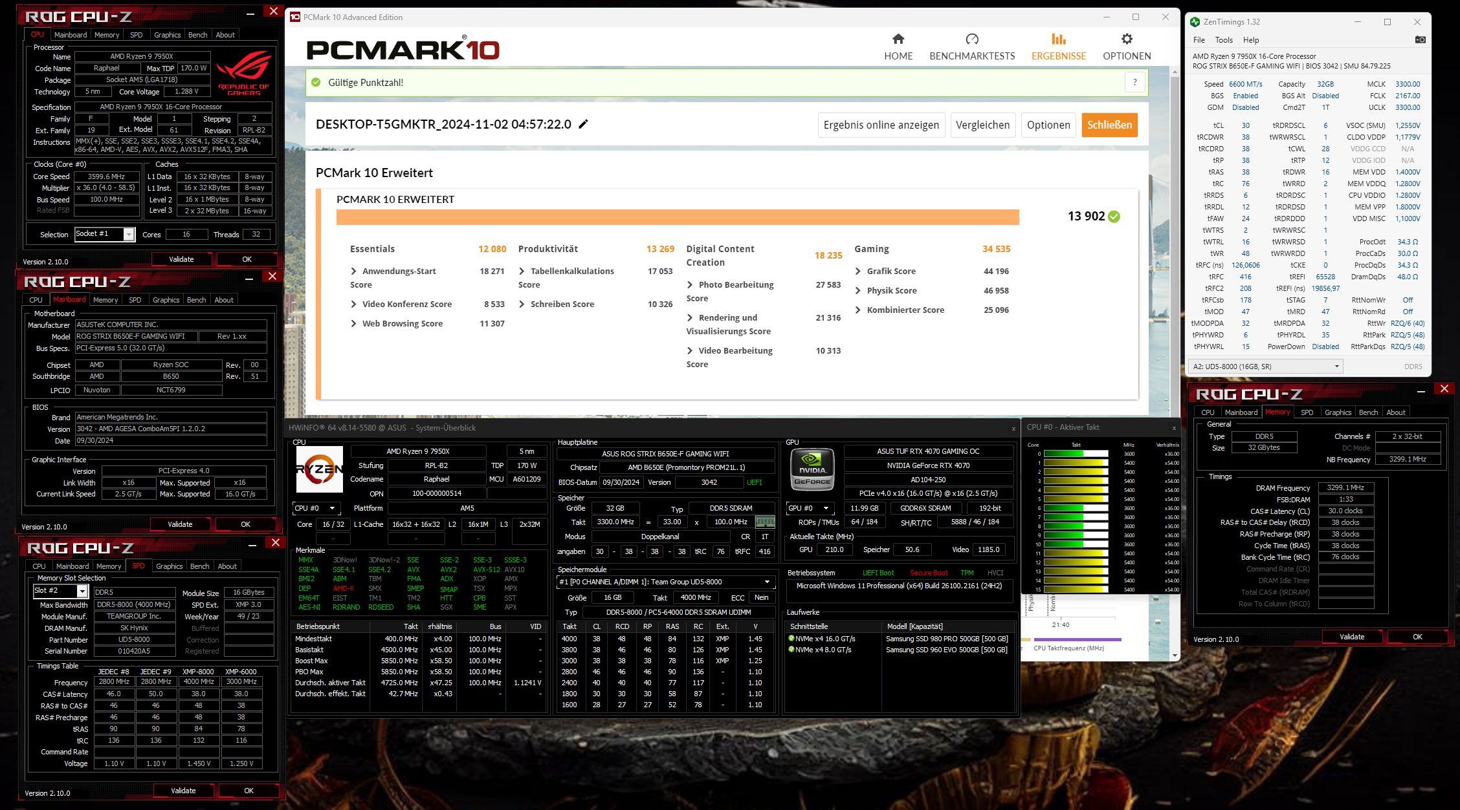Click the green status dot for Samsung 980 PRO
The image size is (1460, 810).
pos(791,639)
